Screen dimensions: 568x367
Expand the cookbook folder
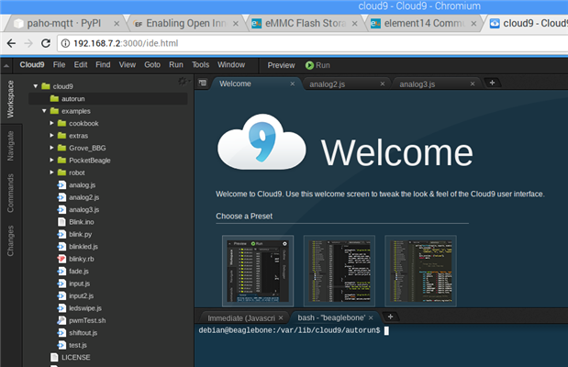tap(52, 123)
